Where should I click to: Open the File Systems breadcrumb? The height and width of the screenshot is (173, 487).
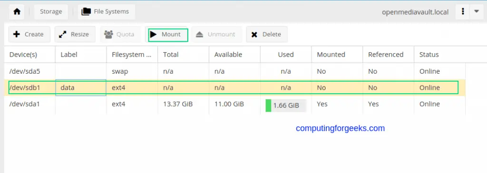coord(106,12)
